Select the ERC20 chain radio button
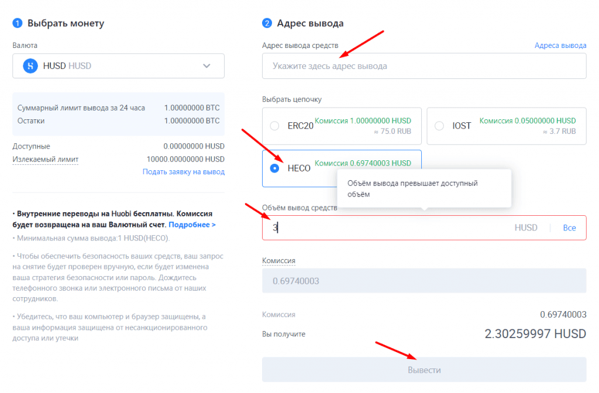 point(274,126)
